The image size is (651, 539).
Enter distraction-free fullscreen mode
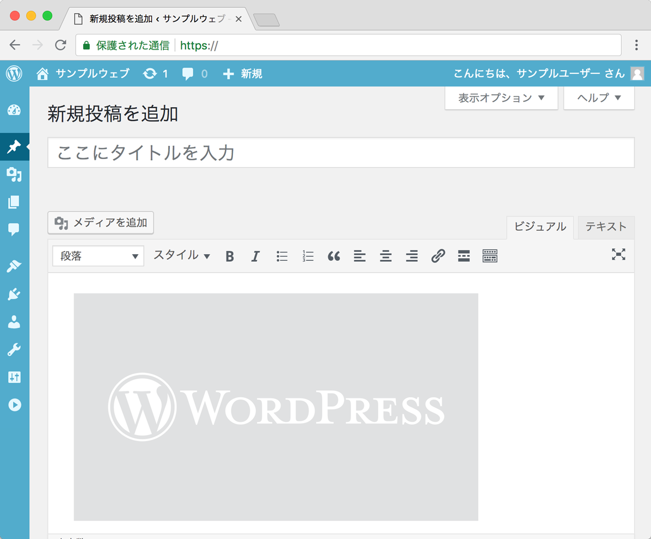(619, 255)
